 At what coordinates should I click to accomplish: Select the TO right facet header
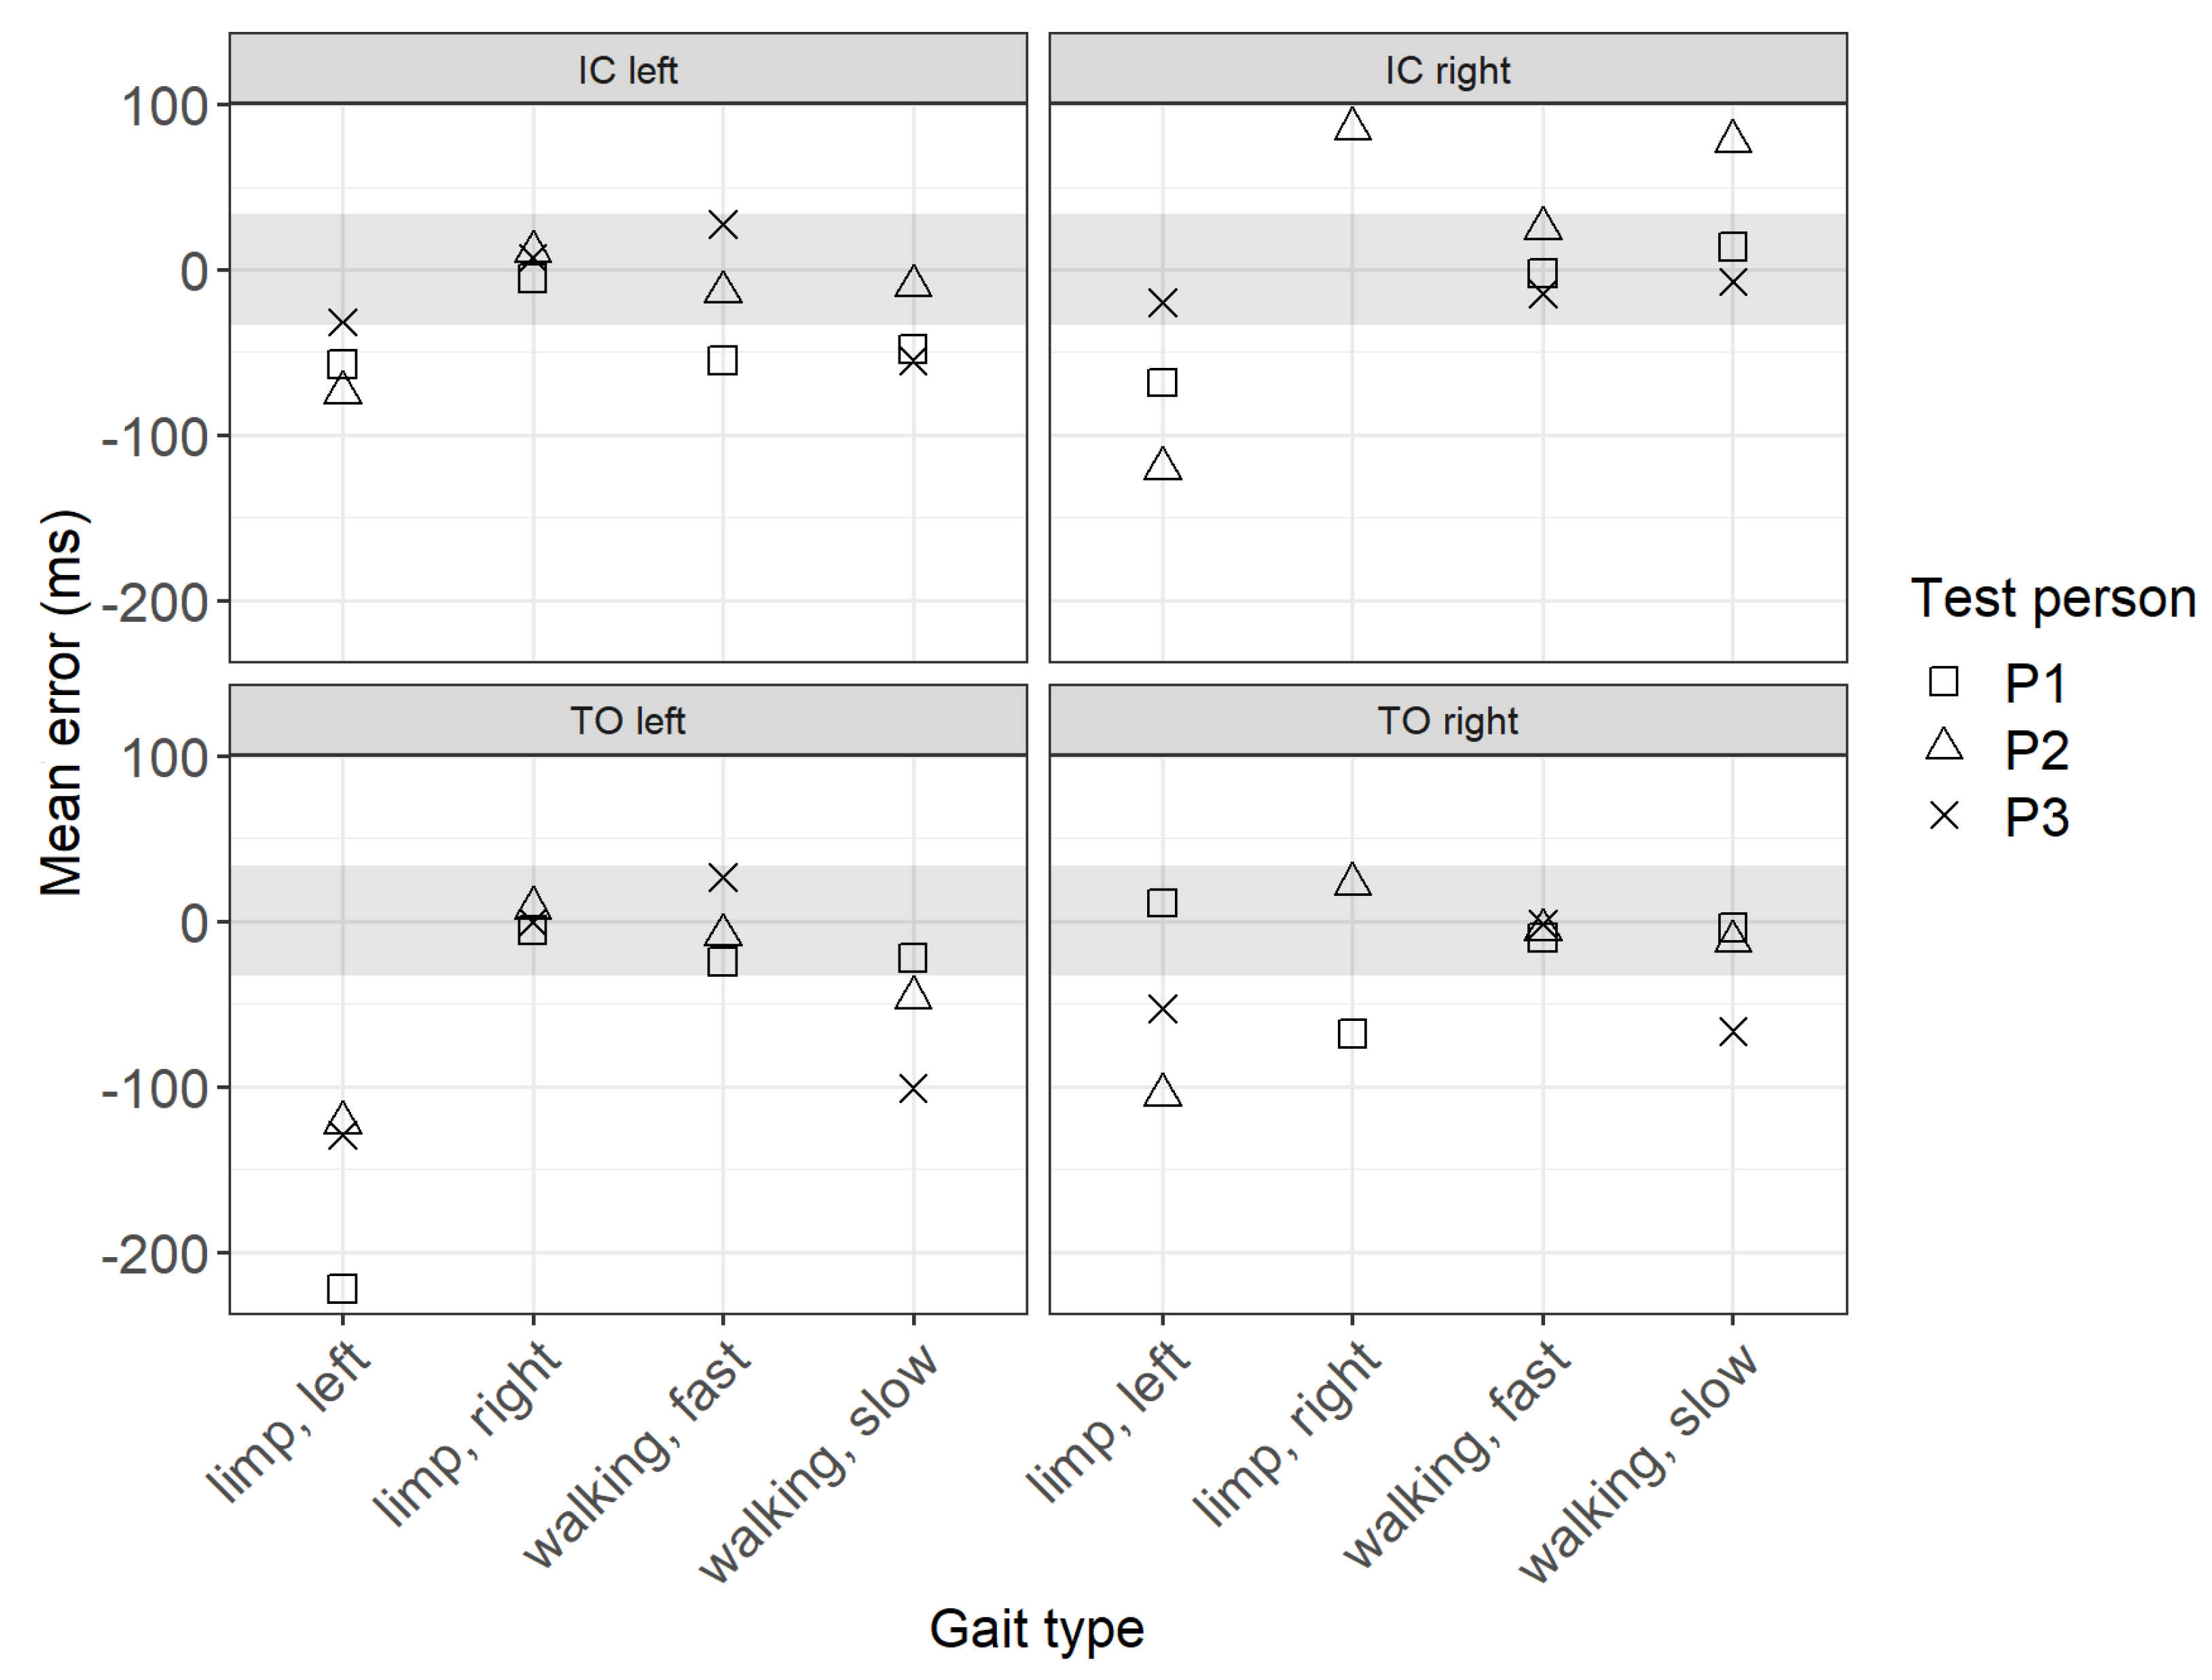(x=1447, y=721)
